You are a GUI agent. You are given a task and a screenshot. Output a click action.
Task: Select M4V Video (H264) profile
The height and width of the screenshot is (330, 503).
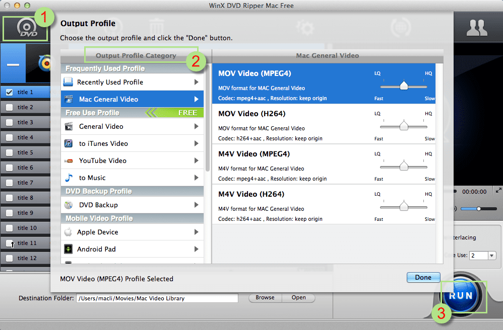point(324,205)
